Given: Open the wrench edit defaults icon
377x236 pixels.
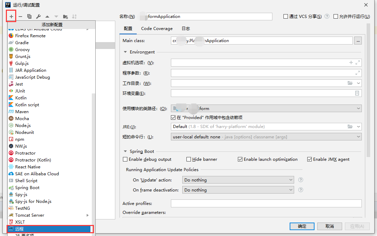Looking at the screenshot, I should point(38,16).
